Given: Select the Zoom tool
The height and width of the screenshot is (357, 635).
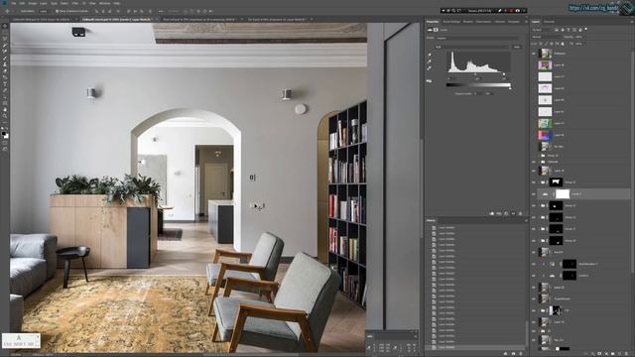Looking at the screenshot, I should pyautogui.click(x=4, y=116).
